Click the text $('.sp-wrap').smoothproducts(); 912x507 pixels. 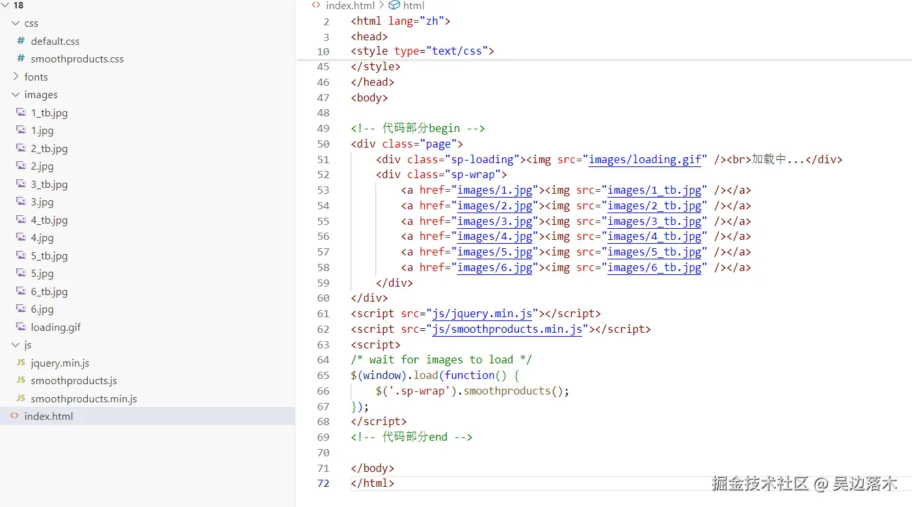[x=472, y=391]
